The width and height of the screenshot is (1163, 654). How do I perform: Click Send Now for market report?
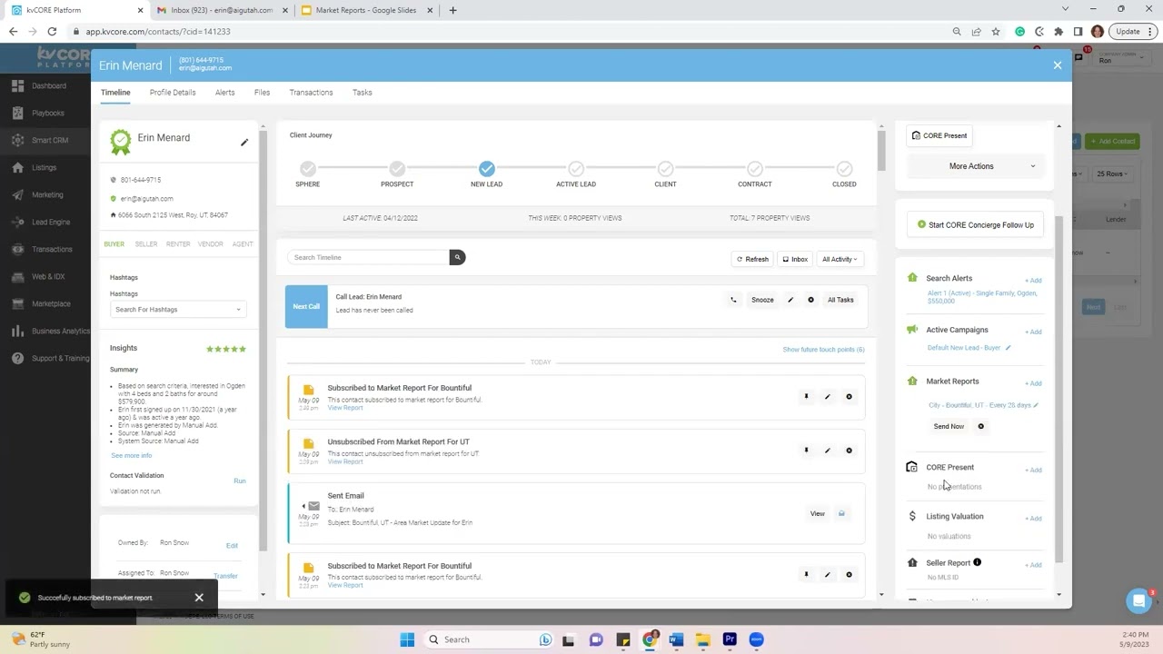coord(949,427)
